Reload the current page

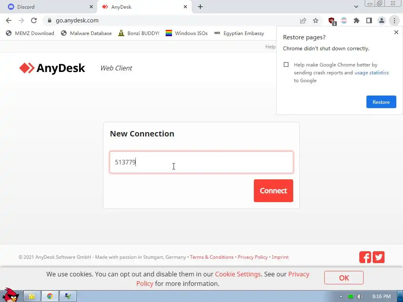(x=34, y=20)
